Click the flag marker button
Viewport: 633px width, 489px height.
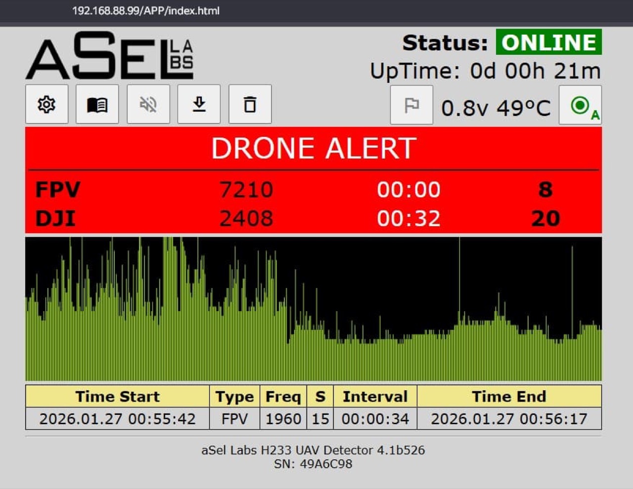411,105
